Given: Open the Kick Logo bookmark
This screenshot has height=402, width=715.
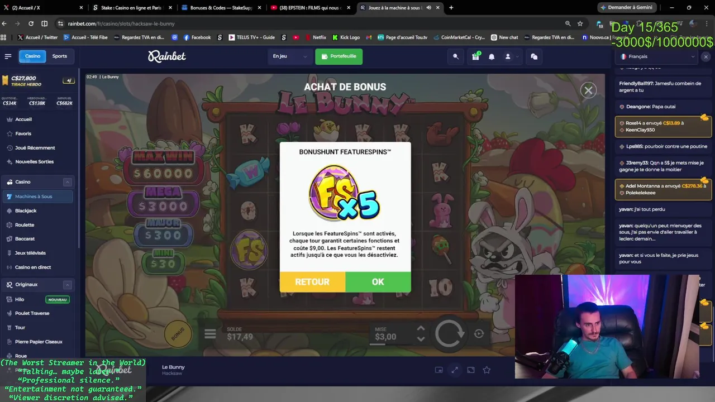Looking at the screenshot, I should pyautogui.click(x=346, y=37).
